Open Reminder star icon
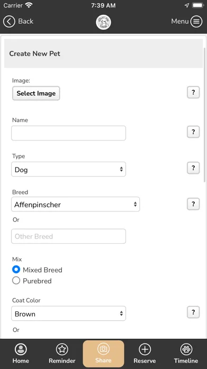207x369 pixels. [x=62, y=349]
